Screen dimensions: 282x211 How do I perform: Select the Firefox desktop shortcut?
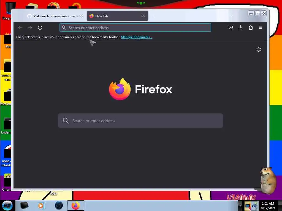7,40
